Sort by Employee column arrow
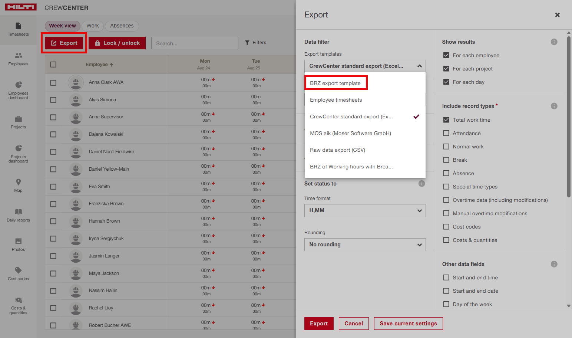 pos(111,65)
